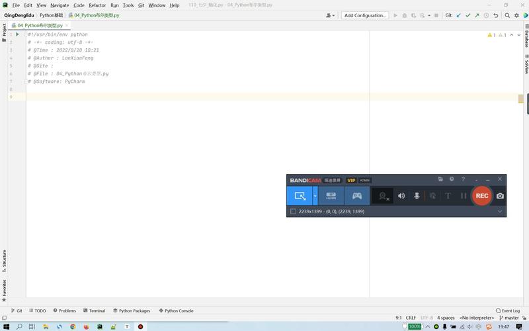This screenshot has width=529, height=331.
Task: Select the 04_Python editor tab
Action: click(40, 25)
